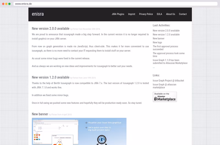Click the red close window button
The height and width of the screenshot is (145, 220).
point(3,4)
